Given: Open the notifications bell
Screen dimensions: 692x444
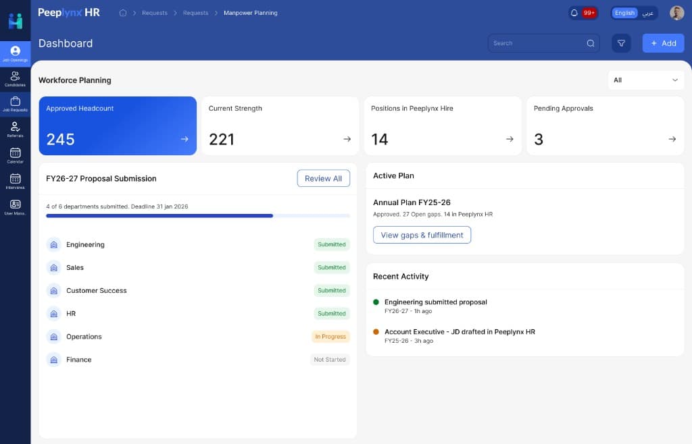Looking at the screenshot, I should (x=574, y=13).
